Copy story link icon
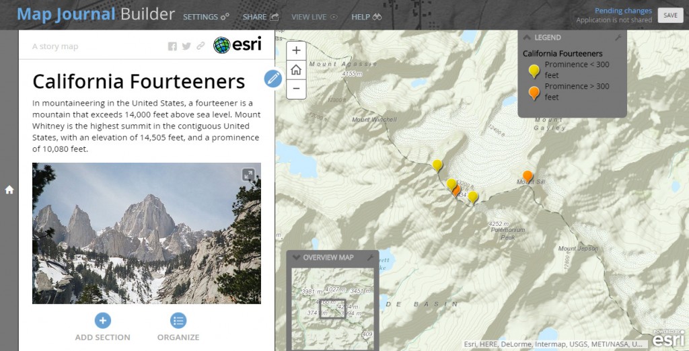The height and width of the screenshot is (351, 689). [201, 46]
